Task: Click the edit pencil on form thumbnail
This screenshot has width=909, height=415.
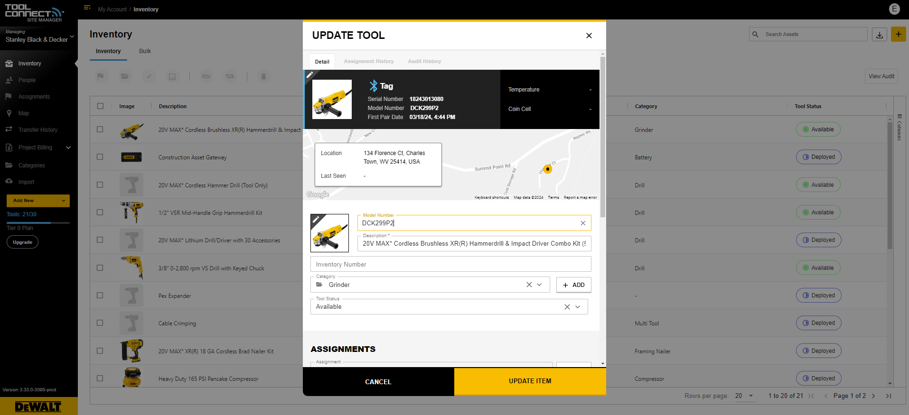Action: click(316, 220)
